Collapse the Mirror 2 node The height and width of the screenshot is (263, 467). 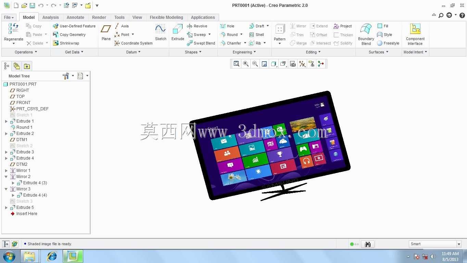6,177
